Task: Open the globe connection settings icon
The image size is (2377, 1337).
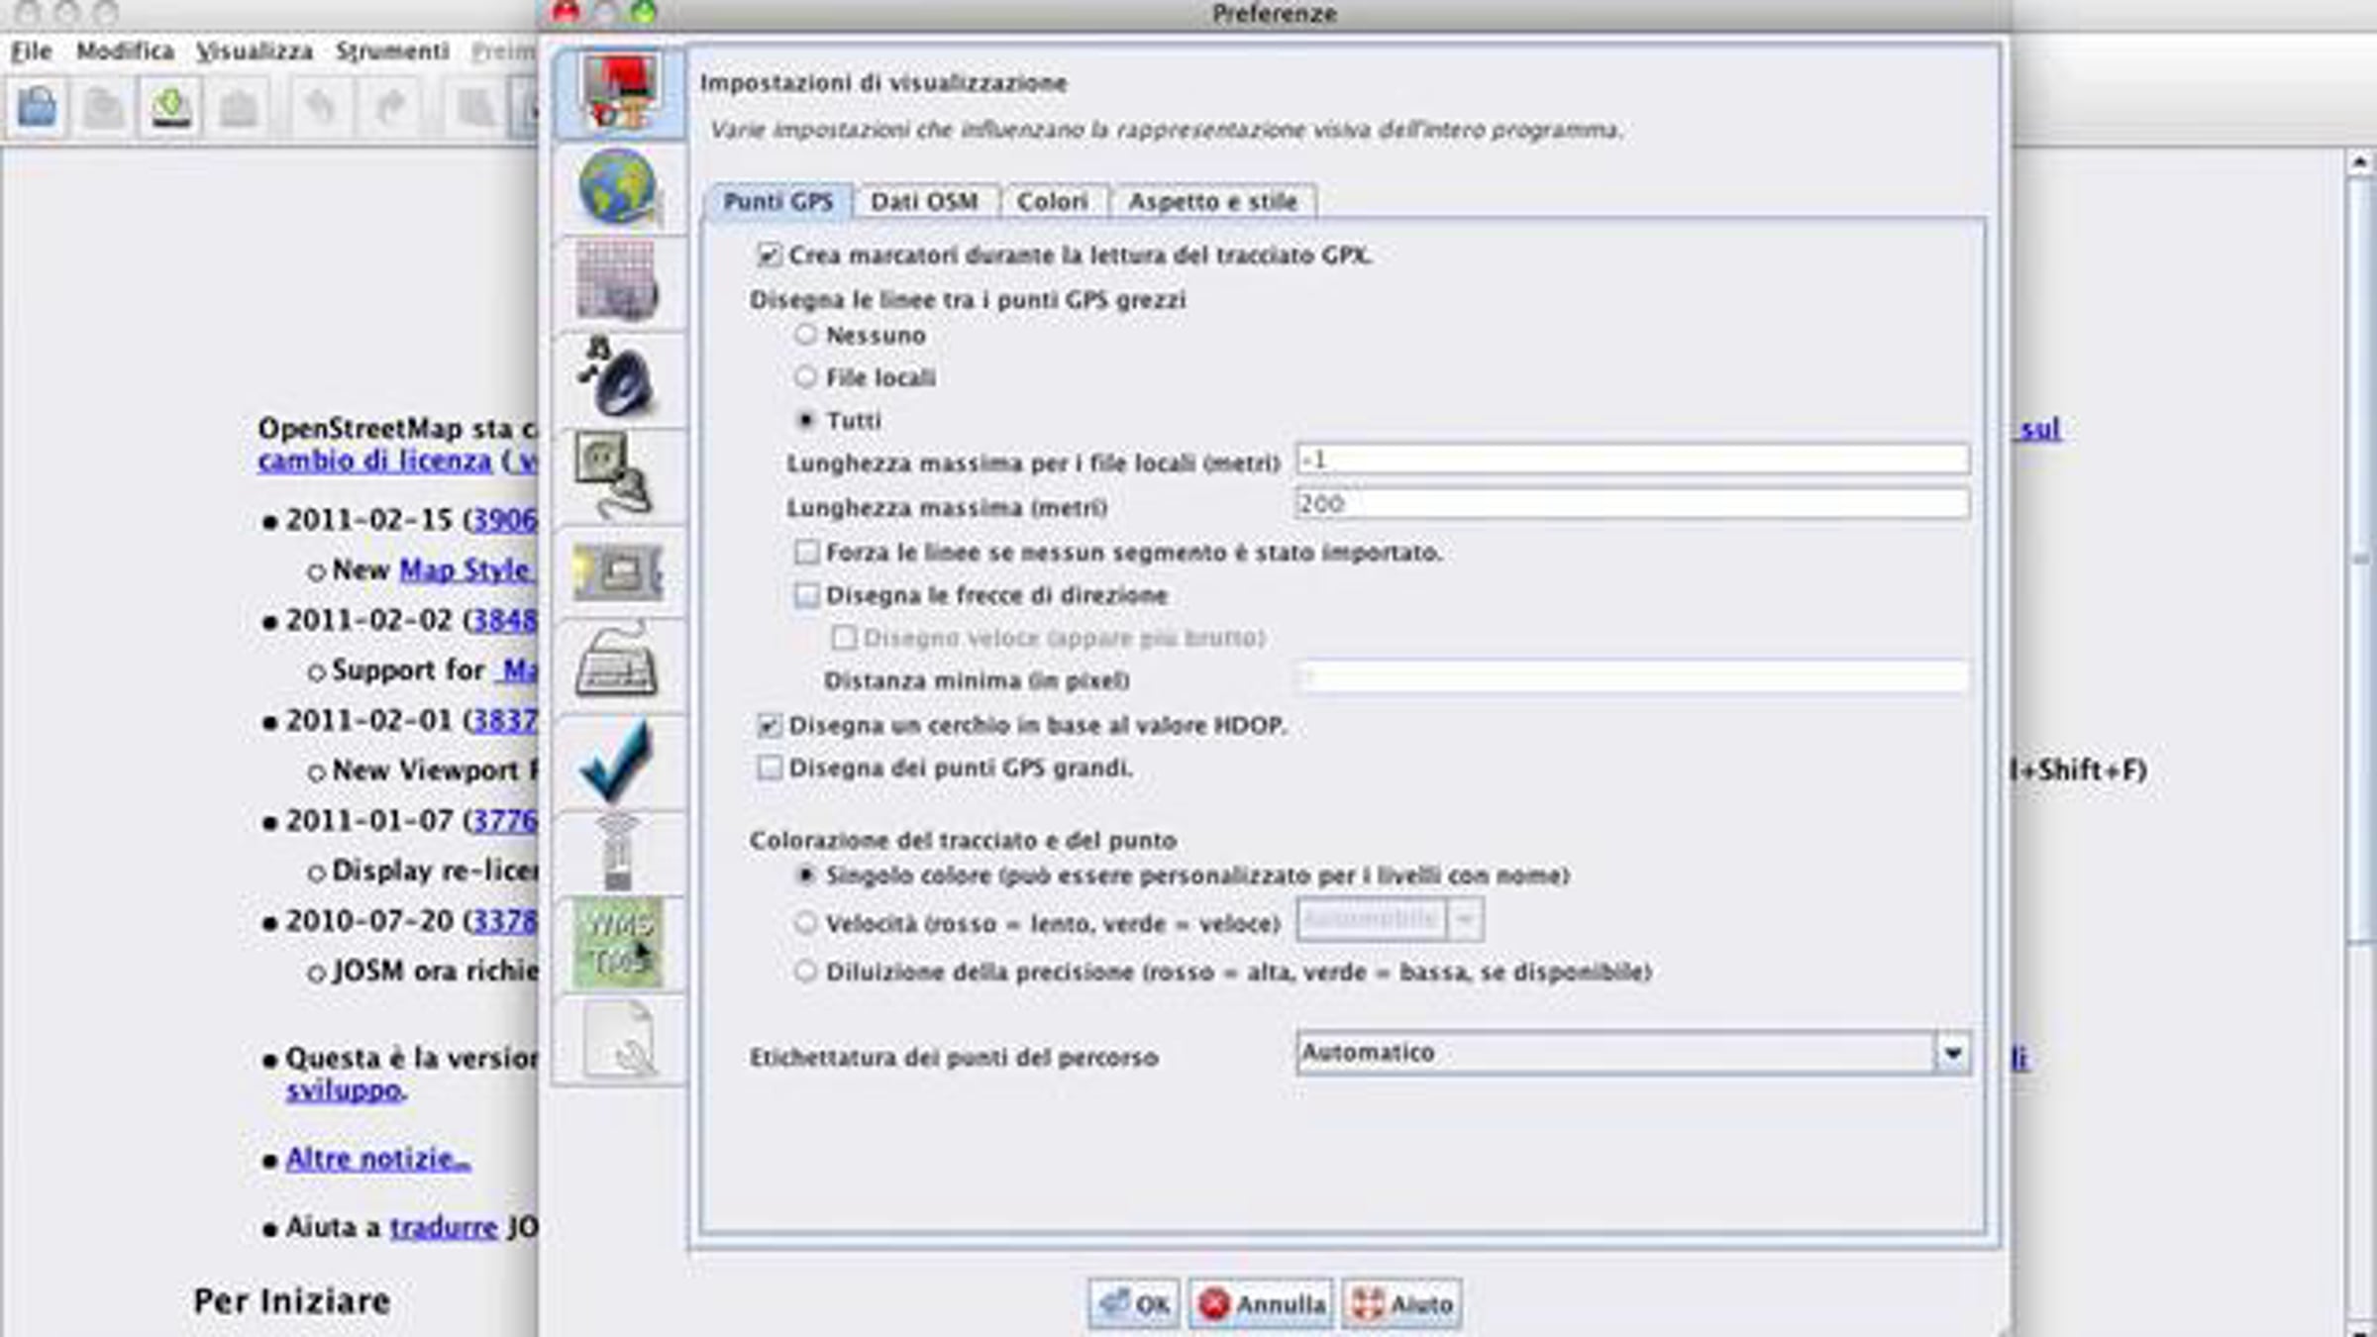Action: click(618, 188)
